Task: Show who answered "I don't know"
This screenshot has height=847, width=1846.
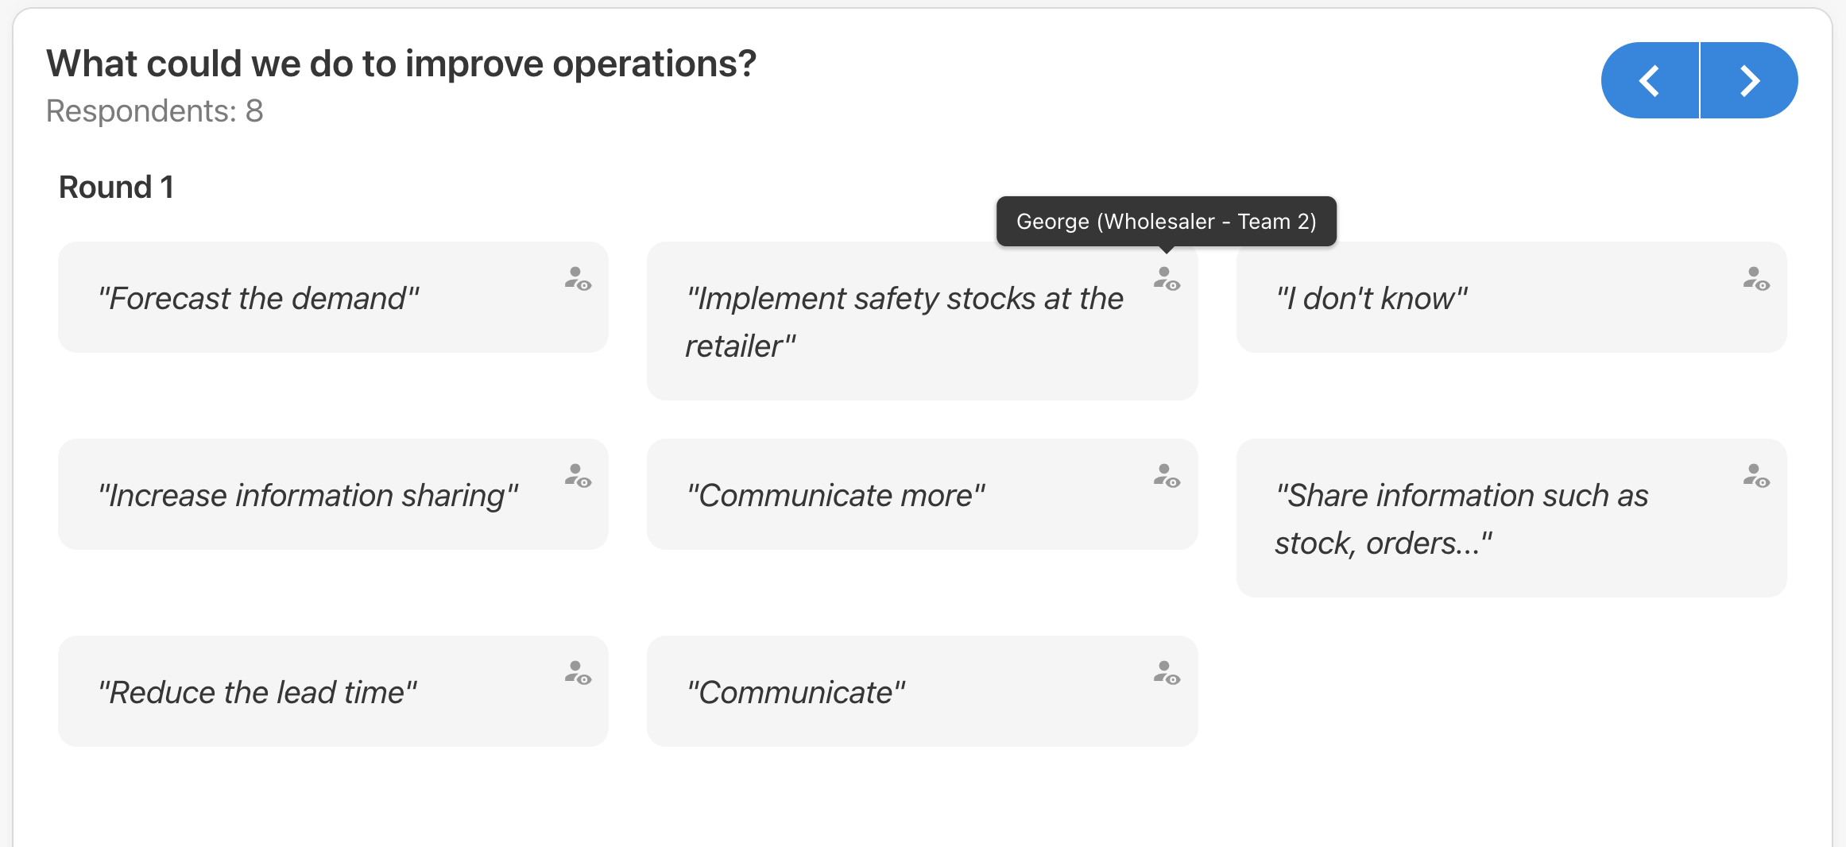Action: point(1756,279)
